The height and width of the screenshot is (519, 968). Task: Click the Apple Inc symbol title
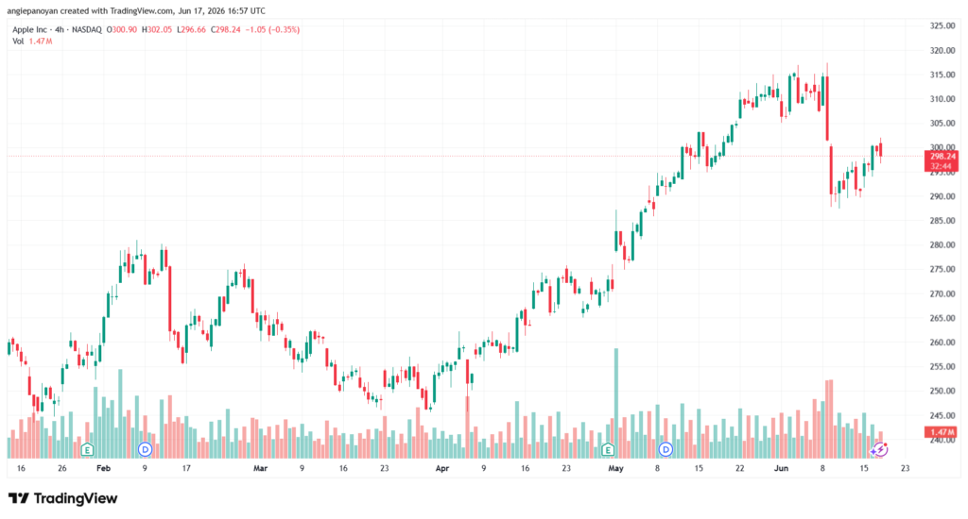[x=29, y=29]
